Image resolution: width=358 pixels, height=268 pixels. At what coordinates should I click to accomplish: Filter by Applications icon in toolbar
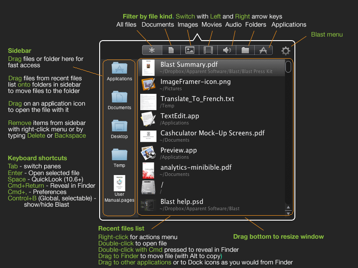click(263, 50)
